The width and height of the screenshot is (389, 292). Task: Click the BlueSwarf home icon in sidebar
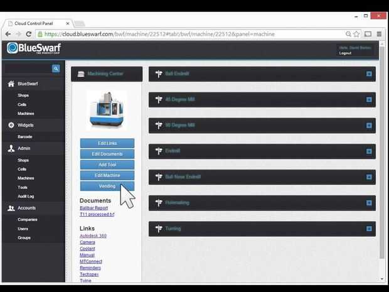pyautogui.click(x=11, y=84)
